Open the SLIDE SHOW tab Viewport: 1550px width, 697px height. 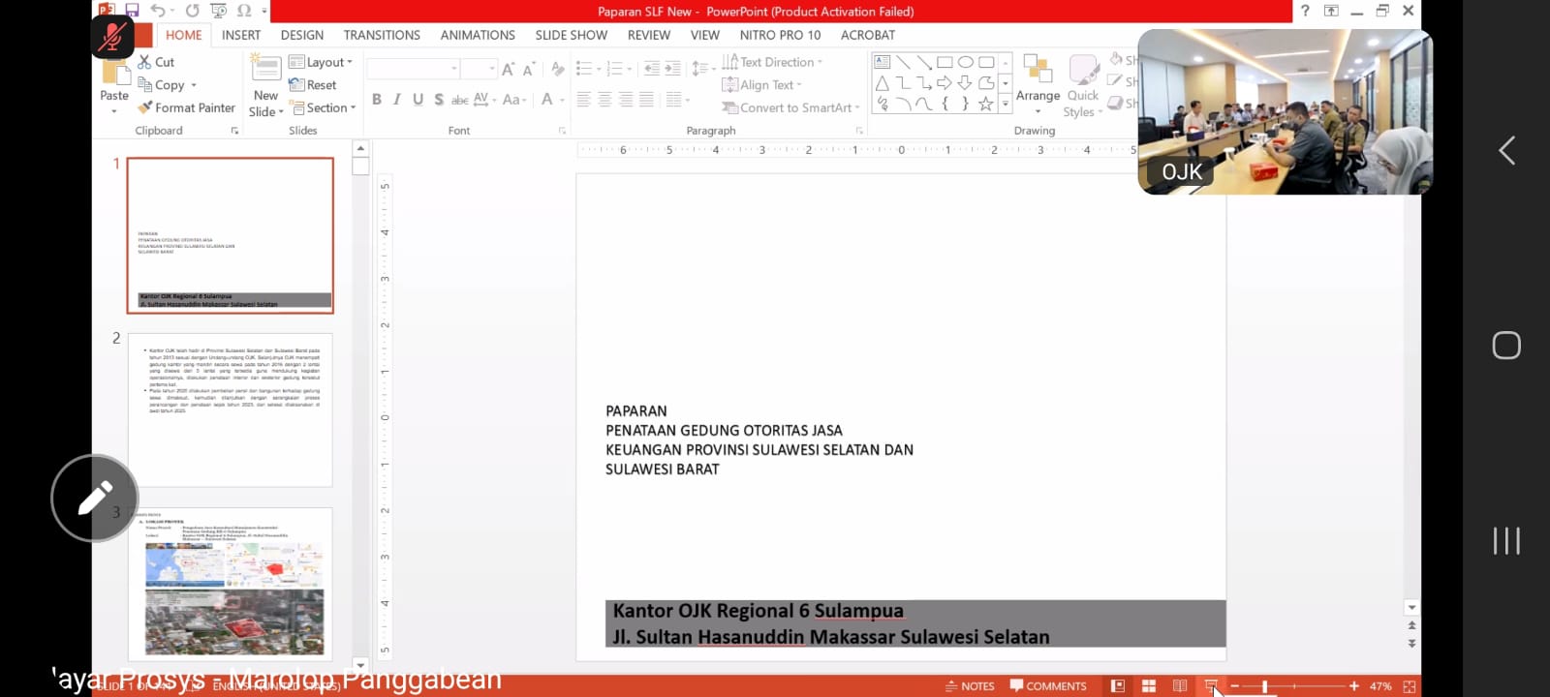tap(571, 35)
